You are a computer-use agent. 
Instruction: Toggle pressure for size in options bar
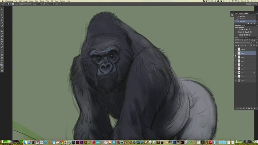[x=60, y=4]
